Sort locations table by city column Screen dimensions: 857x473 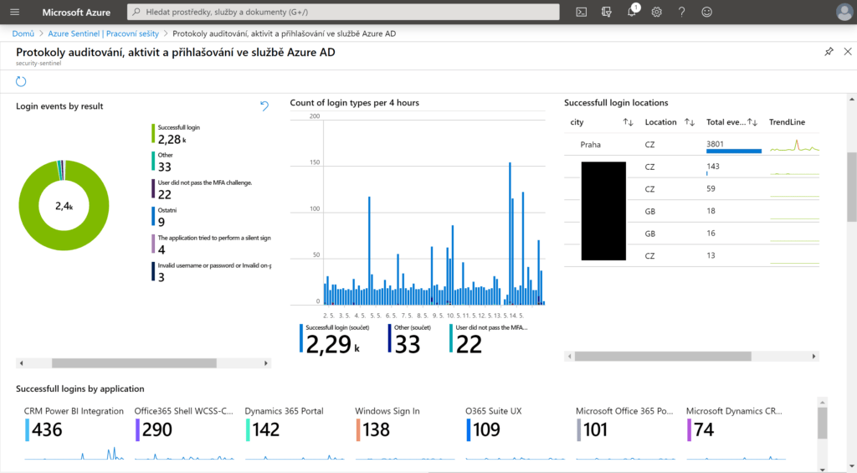[x=628, y=122]
